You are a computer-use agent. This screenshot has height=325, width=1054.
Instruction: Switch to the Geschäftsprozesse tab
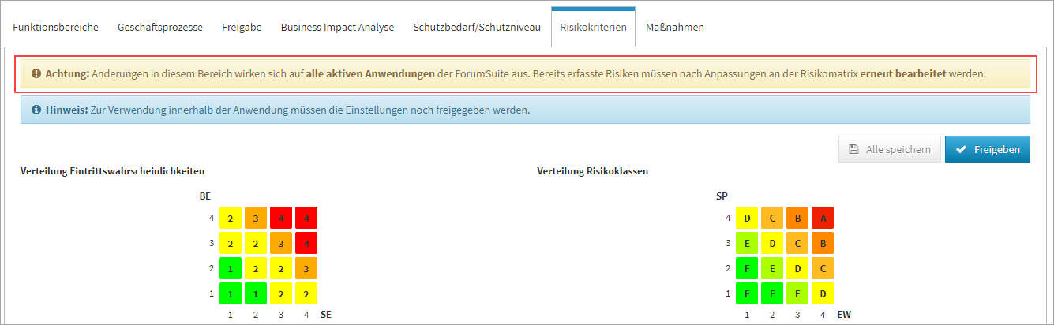click(160, 27)
